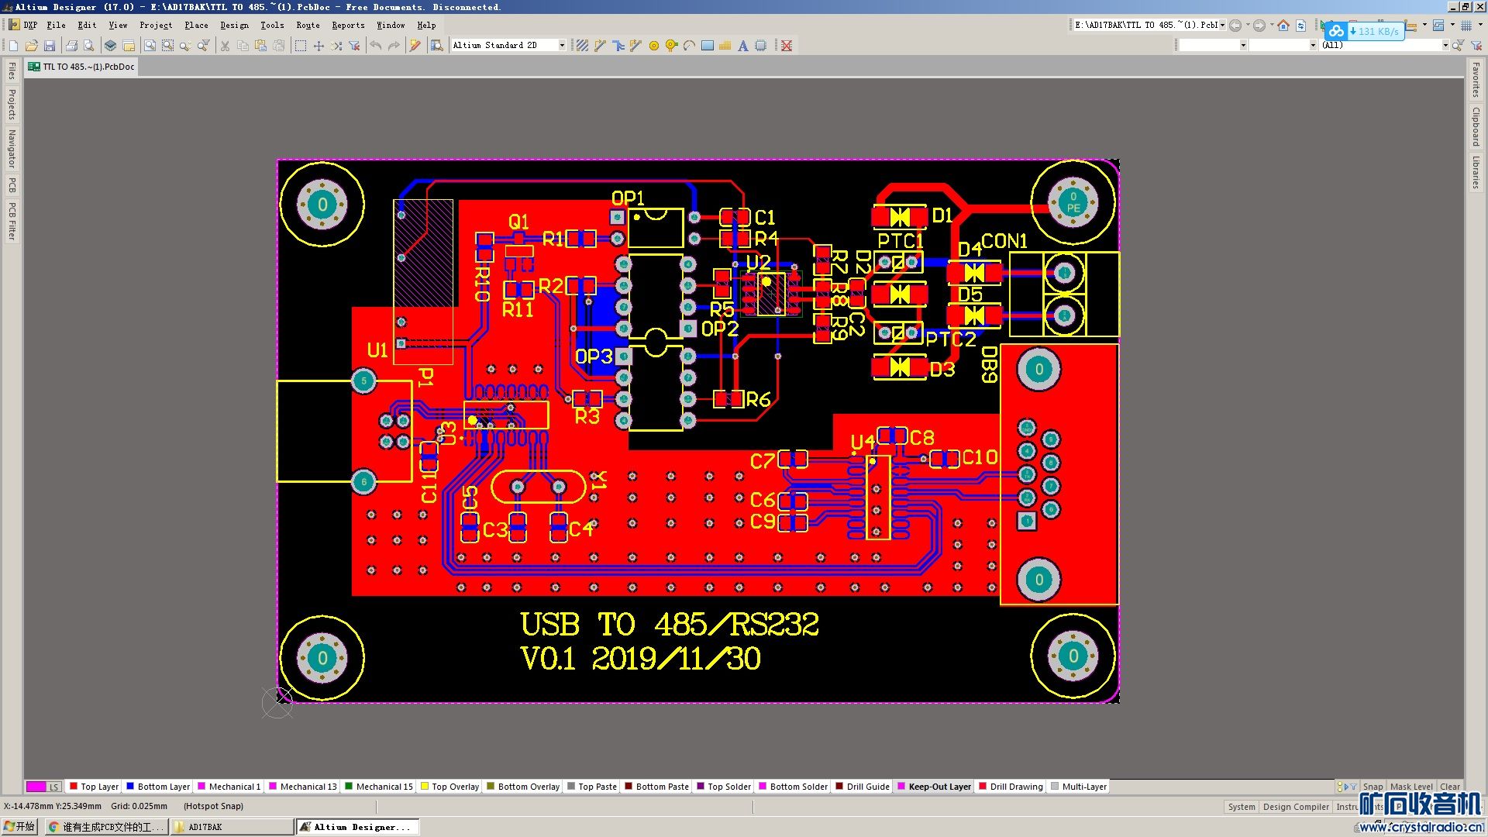Open the Libraries side panel
The image size is (1488, 837).
tap(1476, 172)
